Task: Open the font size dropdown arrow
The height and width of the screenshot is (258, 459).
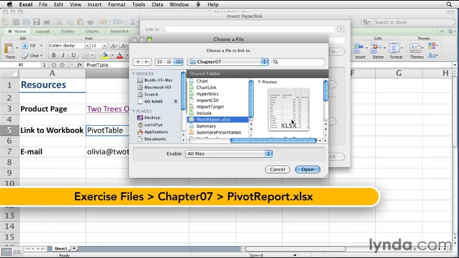Action: (105, 46)
